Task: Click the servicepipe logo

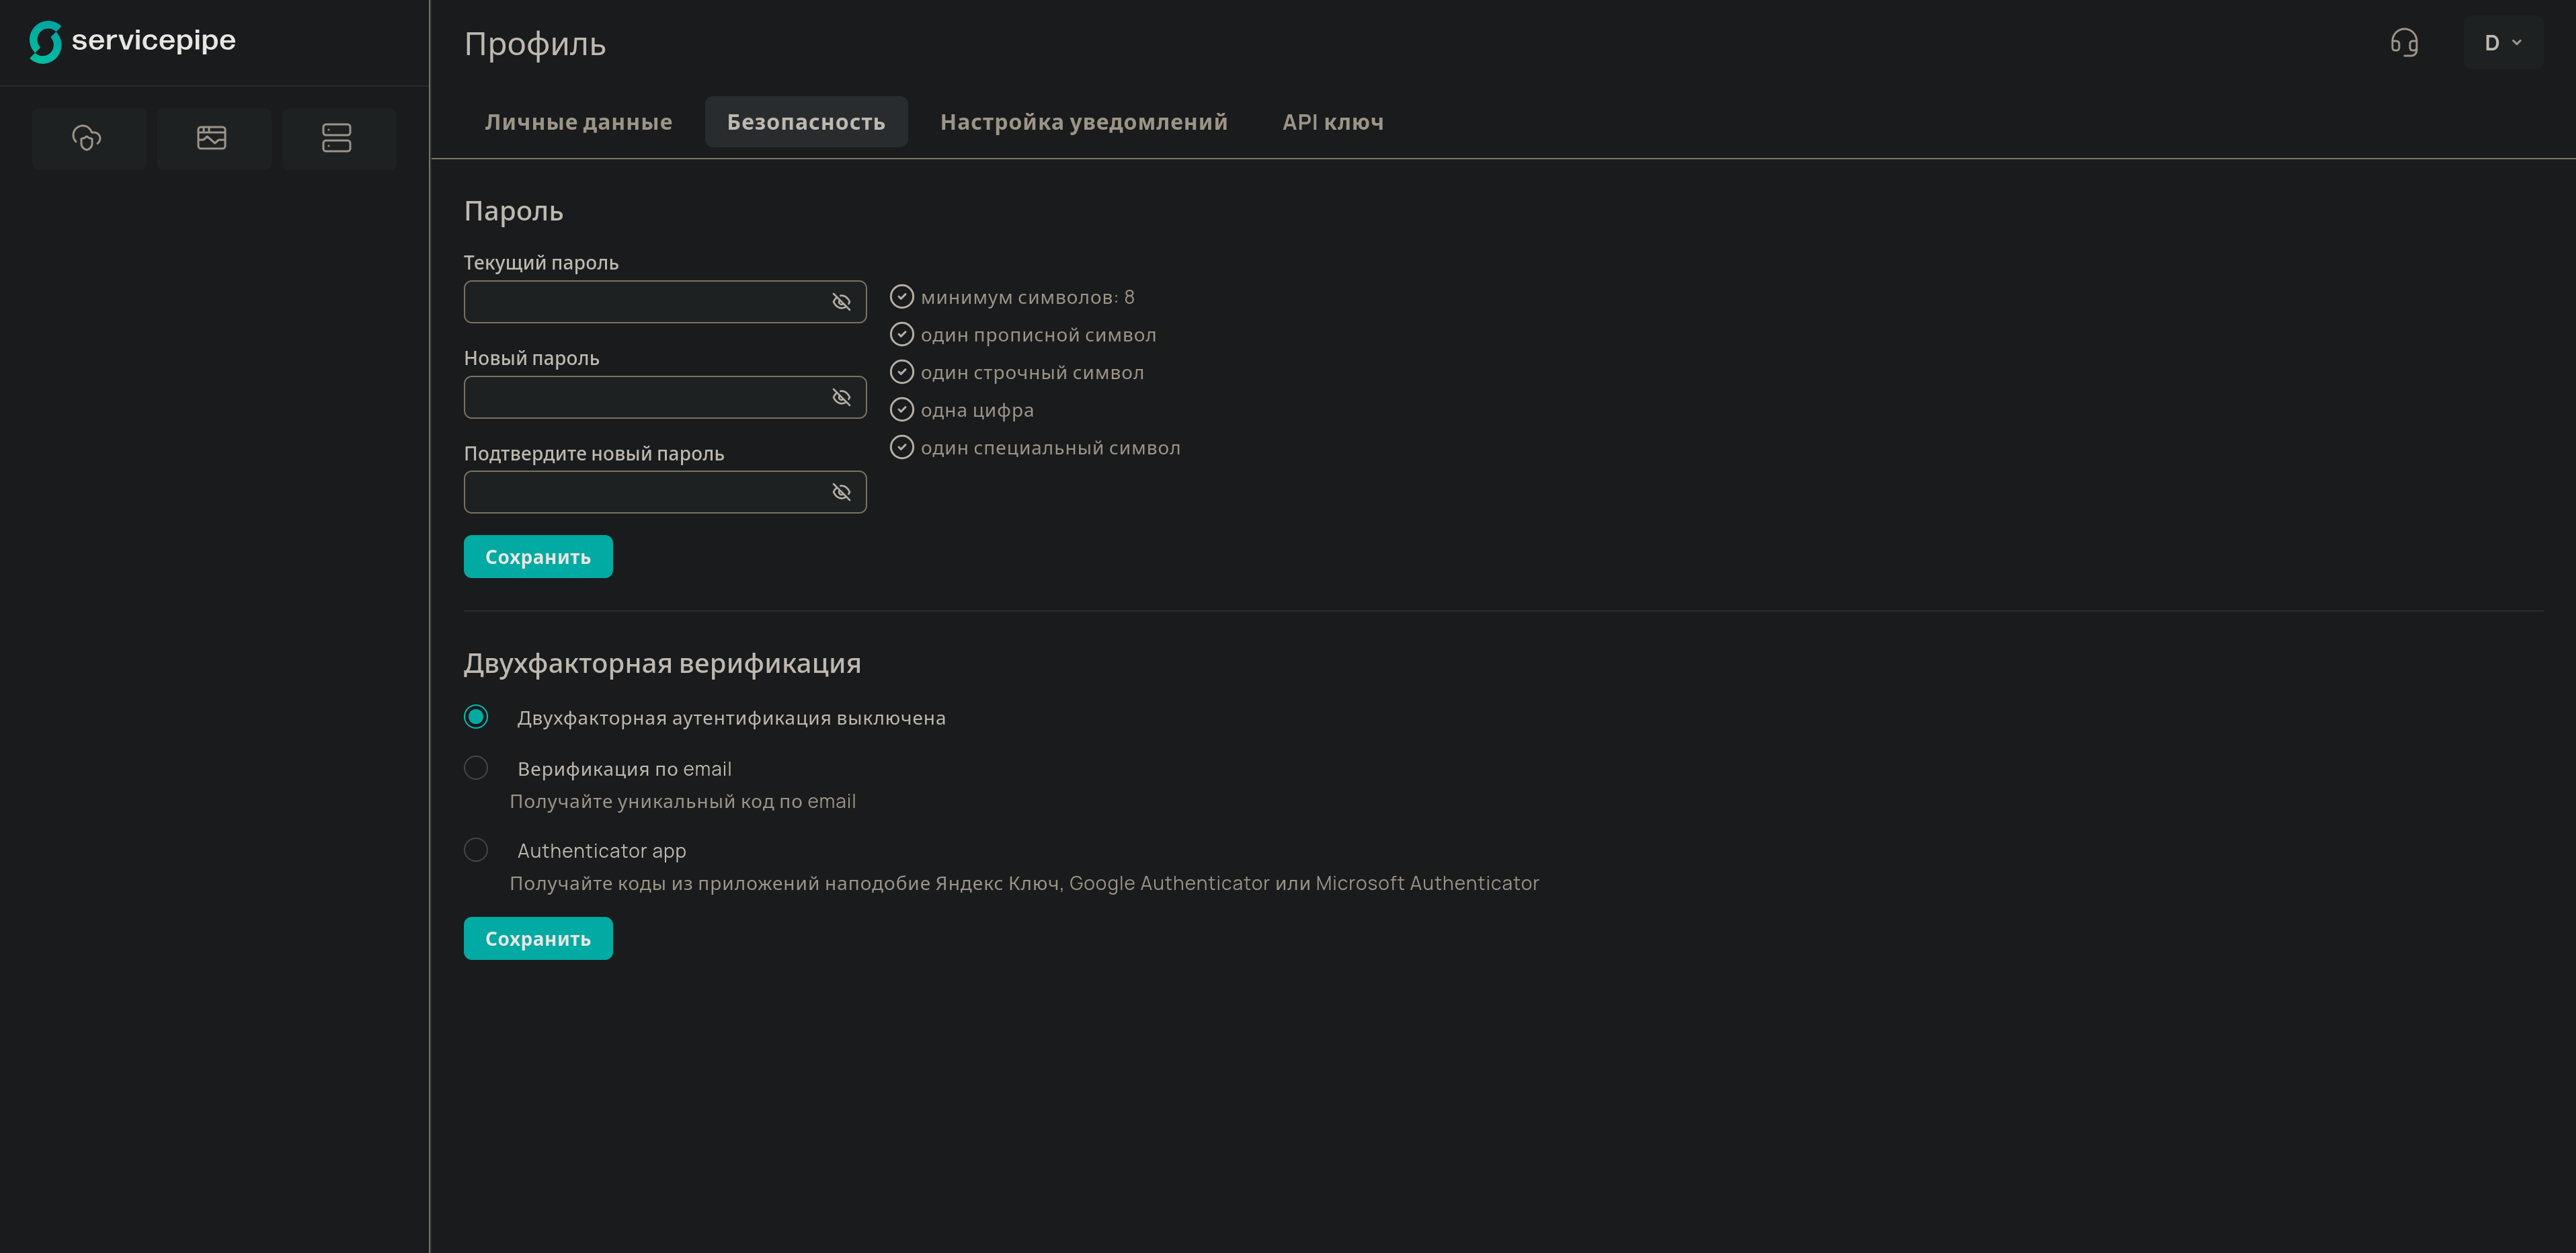Action: tap(132, 41)
